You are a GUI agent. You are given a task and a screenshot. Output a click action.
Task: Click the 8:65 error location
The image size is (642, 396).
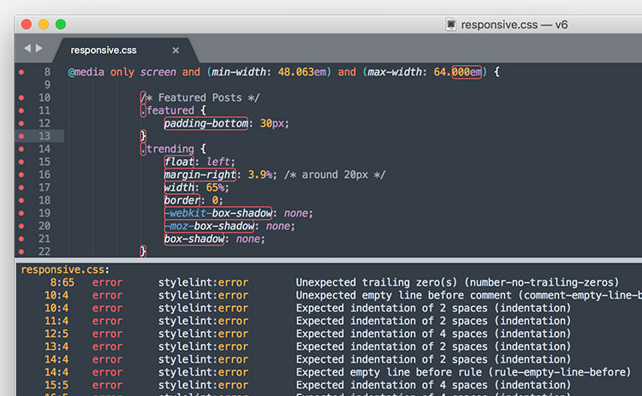point(62,283)
